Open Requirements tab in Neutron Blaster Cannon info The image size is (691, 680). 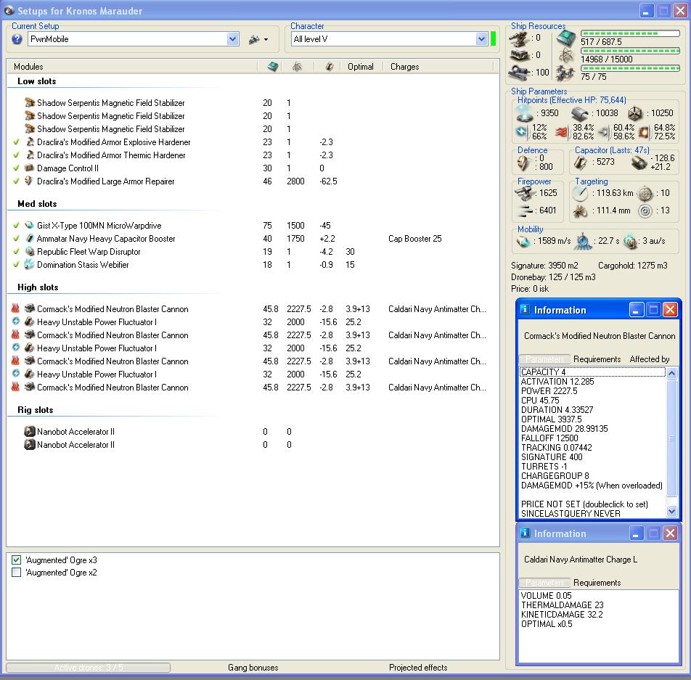tap(597, 360)
